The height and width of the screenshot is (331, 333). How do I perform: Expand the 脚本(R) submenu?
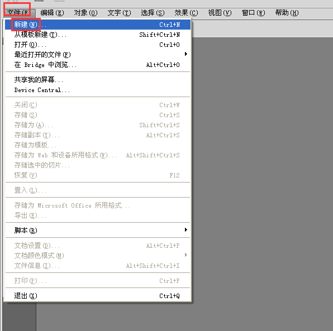pyautogui.click(x=98, y=230)
